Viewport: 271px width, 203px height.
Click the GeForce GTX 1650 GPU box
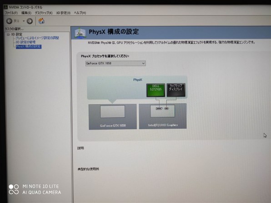pyautogui.click(x=113, y=116)
